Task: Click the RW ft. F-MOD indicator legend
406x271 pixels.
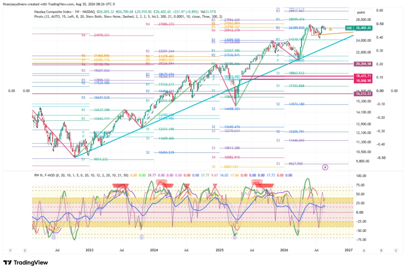Action: click(x=81, y=175)
